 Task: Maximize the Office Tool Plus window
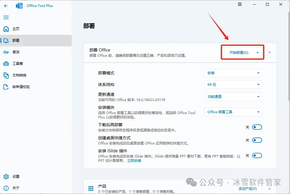tap(267, 4)
